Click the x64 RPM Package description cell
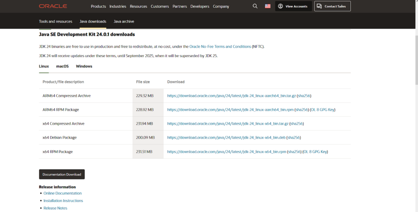The width and height of the screenshot is (418, 212). click(86, 152)
